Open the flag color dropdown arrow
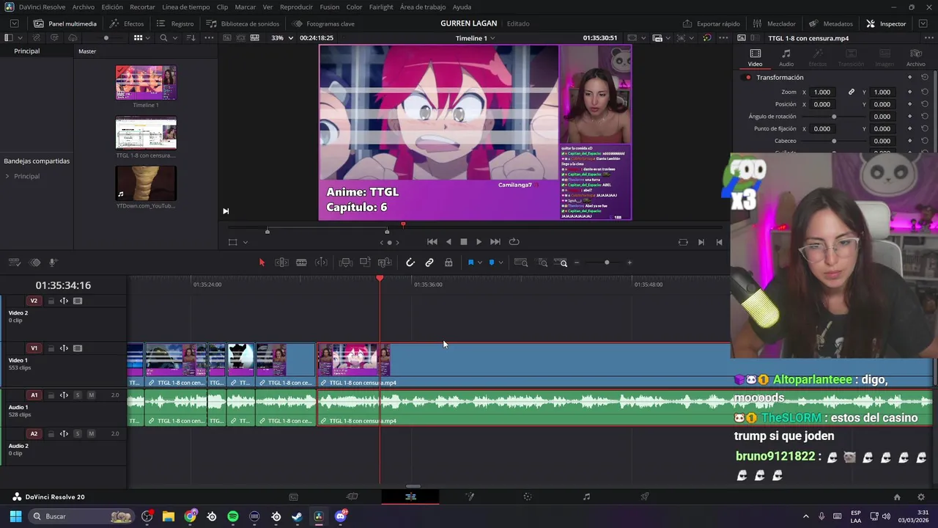The image size is (938, 528). [x=480, y=263]
